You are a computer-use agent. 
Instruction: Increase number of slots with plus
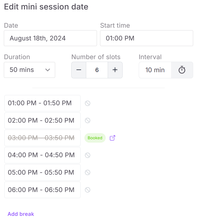tap(115, 70)
